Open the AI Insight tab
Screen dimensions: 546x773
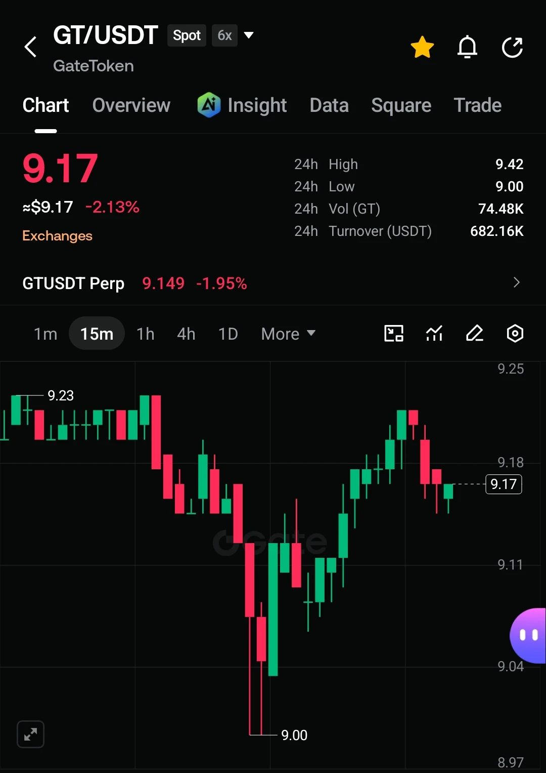tap(242, 105)
